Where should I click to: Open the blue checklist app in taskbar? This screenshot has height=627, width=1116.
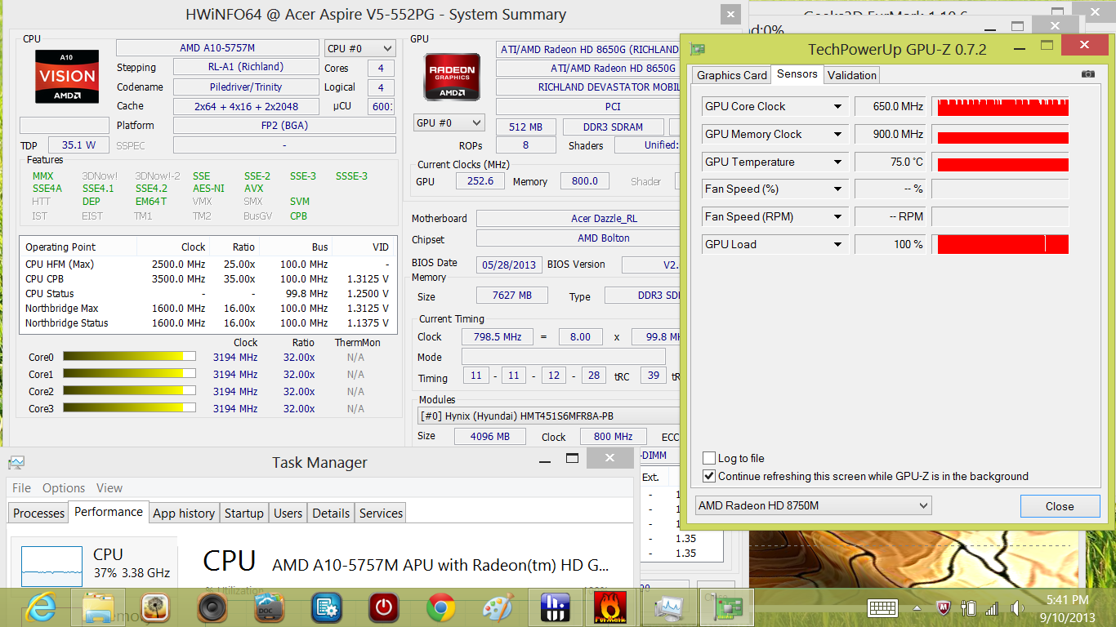tap(326, 607)
